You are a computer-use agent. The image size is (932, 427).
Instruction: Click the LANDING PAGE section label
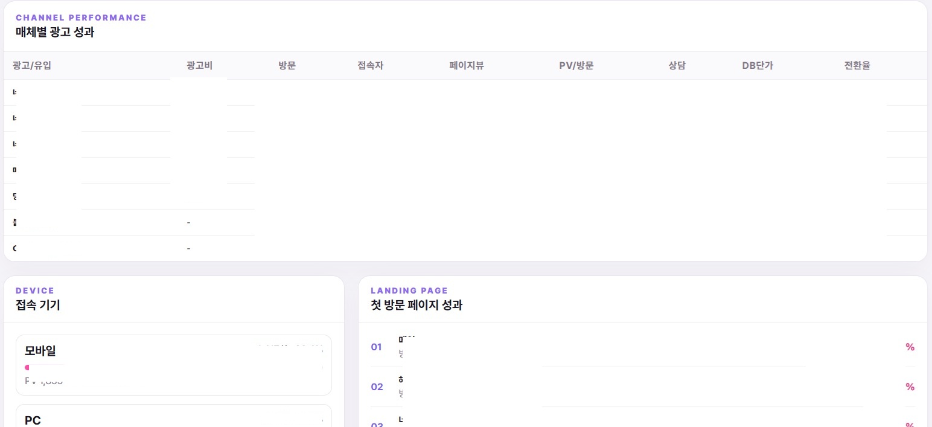coord(409,291)
